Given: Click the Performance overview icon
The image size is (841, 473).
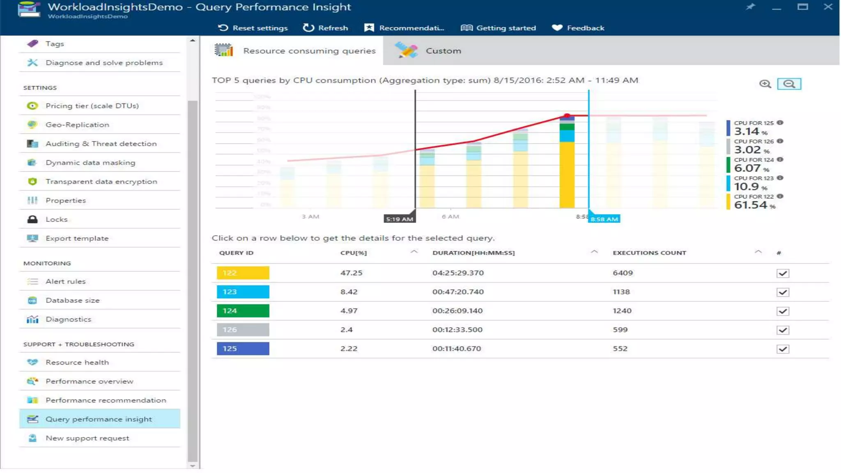Looking at the screenshot, I should (x=32, y=381).
